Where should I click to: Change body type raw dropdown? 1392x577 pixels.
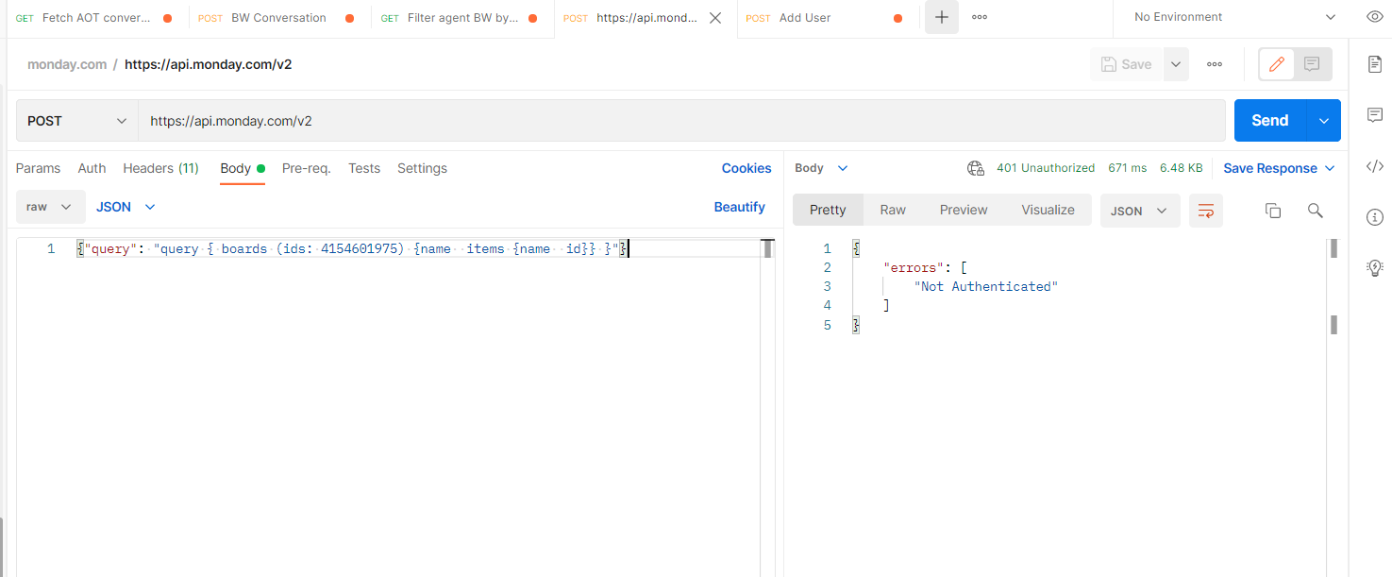click(x=50, y=207)
